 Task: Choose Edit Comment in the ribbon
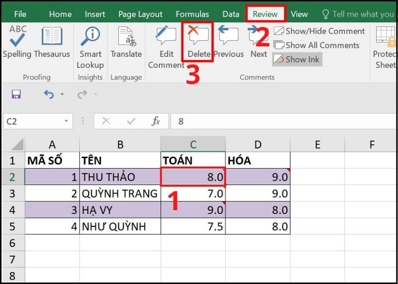pos(166,47)
